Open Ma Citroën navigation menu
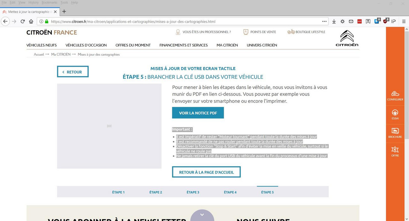Screen dimensions: 409x221 tap(227, 45)
